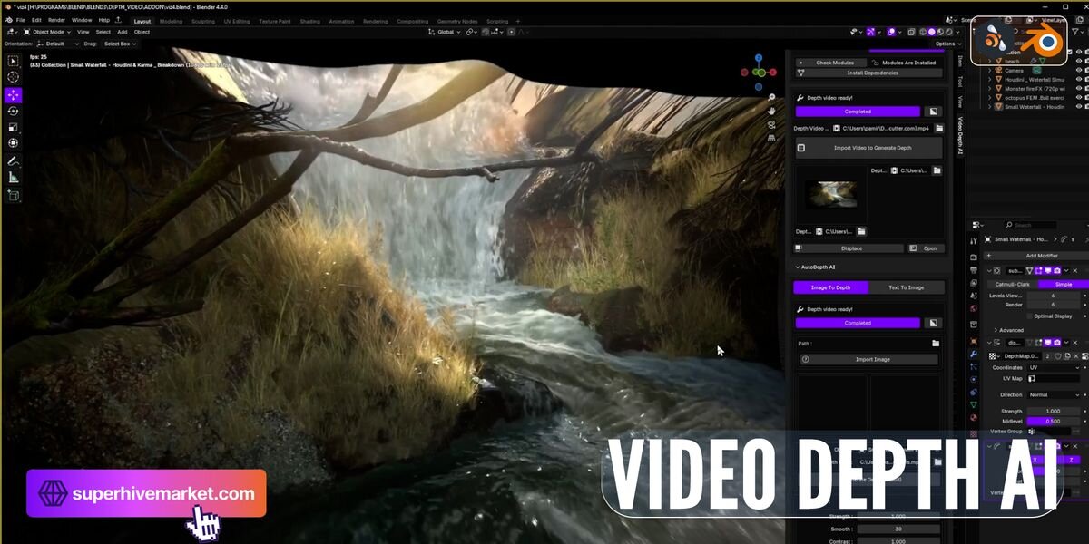Open the Object Mode dropdown
Screen dimensions: 1089x544
[47, 32]
